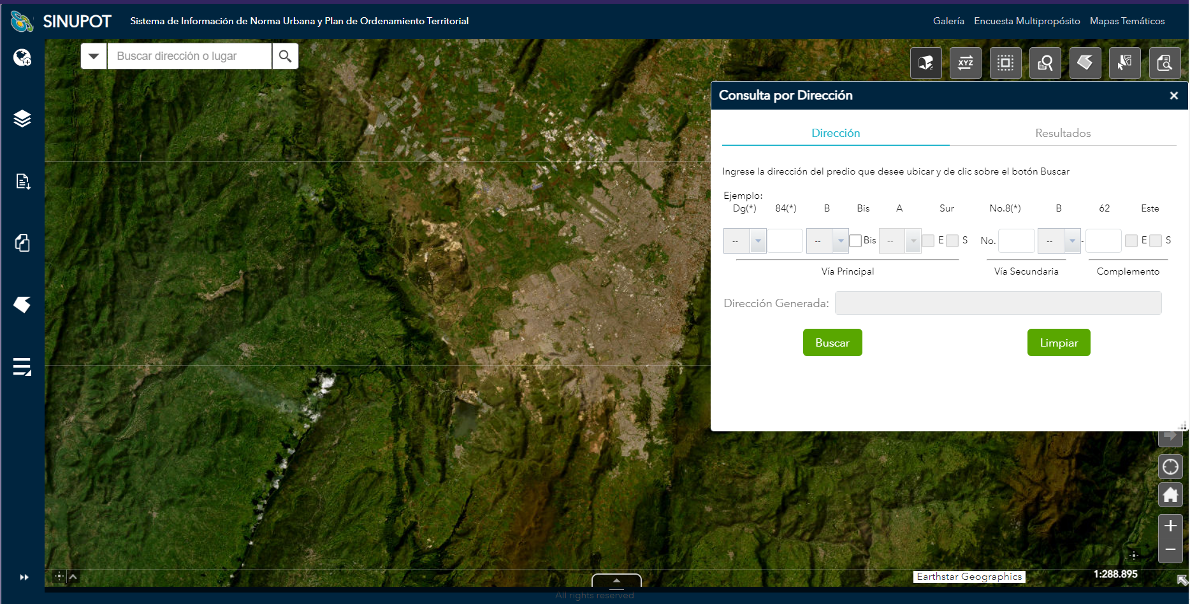Image resolution: width=1190 pixels, height=604 pixels.
Task: Toggle the E checkbox under Complemento
Action: point(1131,241)
